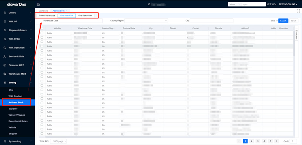Expand the Orders menu chevron
The image size is (302, 145).
tap(31, 13)
